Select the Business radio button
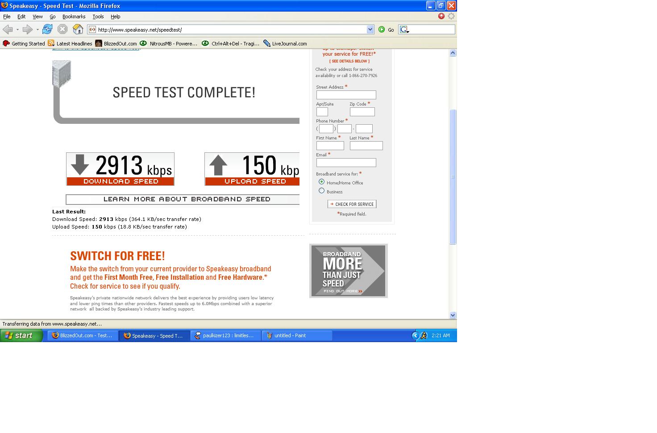The height and width of the screenshot is (433, 657). pyautogui.click(x=321, y=191)
